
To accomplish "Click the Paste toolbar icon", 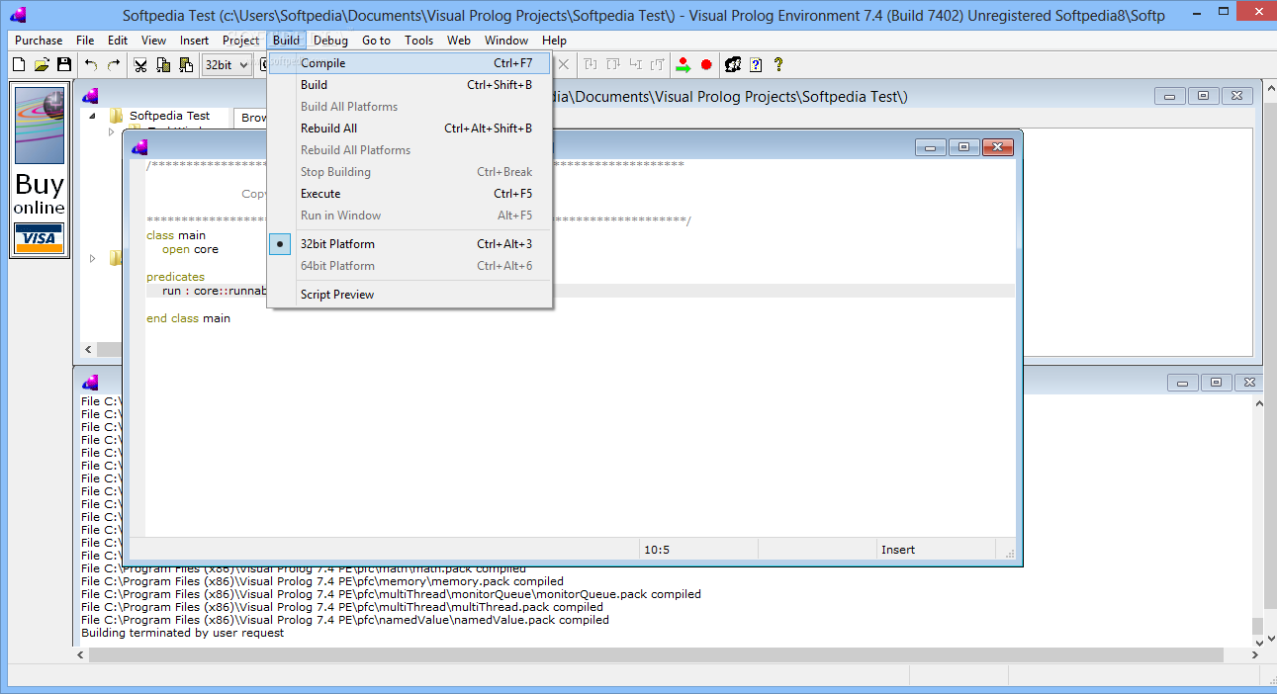I will [x=186, y=64].
